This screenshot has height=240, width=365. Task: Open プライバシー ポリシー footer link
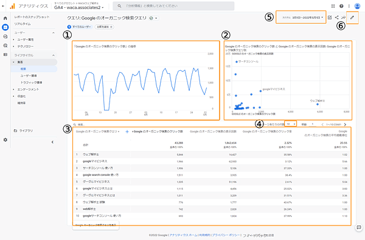tap(226, 235)
